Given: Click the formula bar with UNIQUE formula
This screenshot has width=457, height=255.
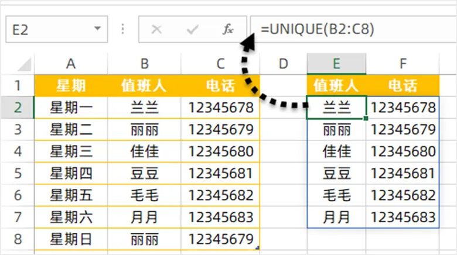Looking at the screenshot, I should point(352,29).
